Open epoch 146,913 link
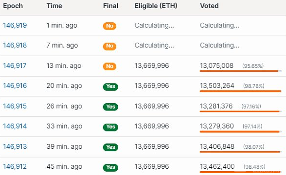The width and height of the screenshot is (286, 175). (x=15, y=146)
